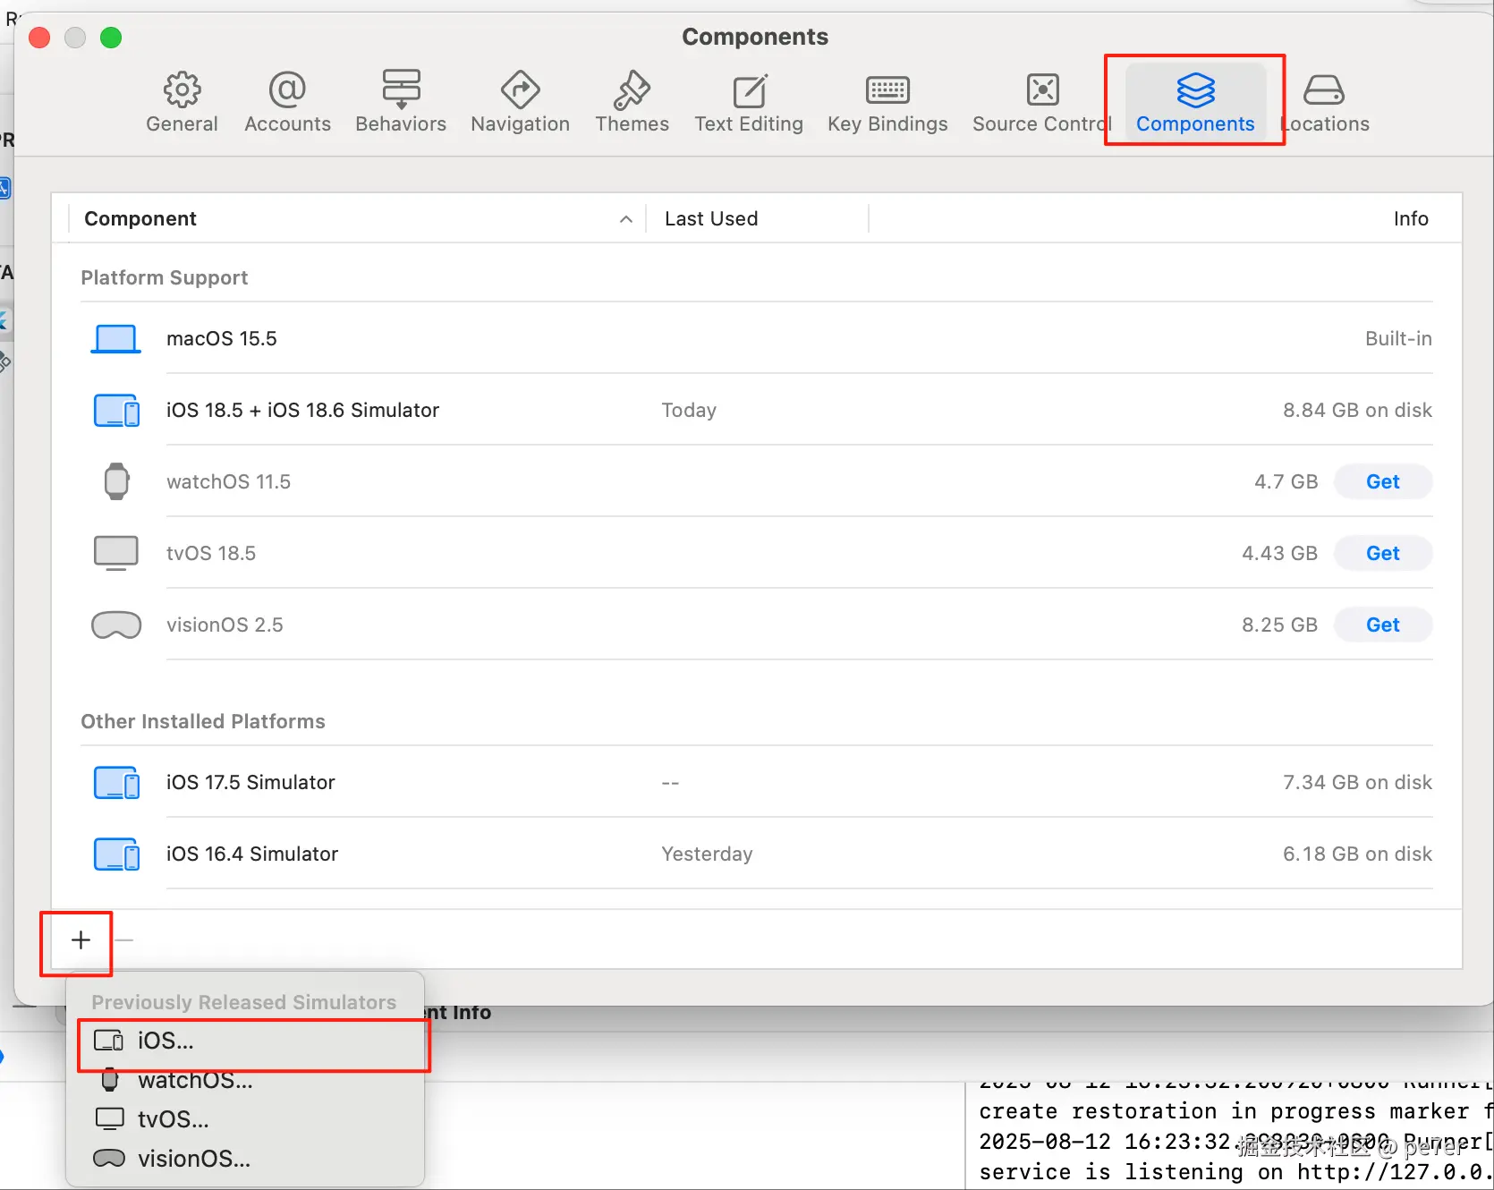Switch to the Navigation tab
Screen dimensions: 1494x1190
pyautogui.click(x=520, y=102)
